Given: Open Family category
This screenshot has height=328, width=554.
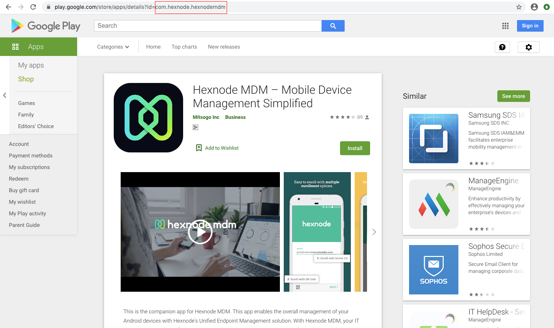Looking at the screenshot, I should (26, 115).
